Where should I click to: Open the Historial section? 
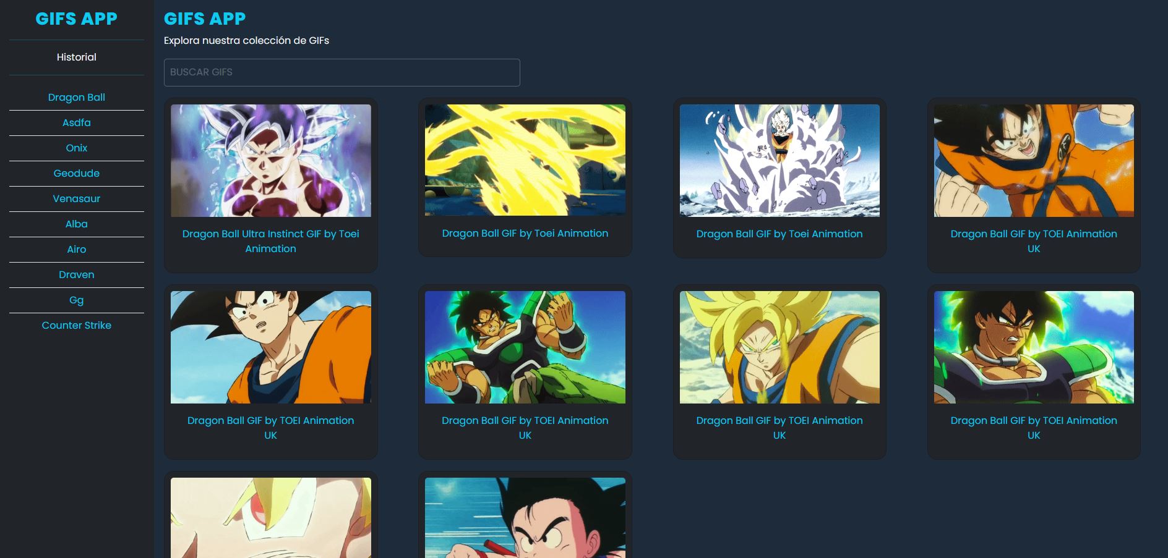(x=76, y=57)
